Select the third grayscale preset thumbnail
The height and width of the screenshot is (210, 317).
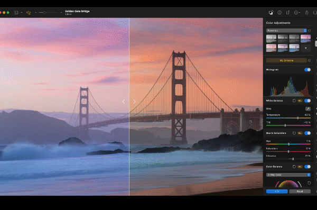pyautogui.click(x=294, y=39)
